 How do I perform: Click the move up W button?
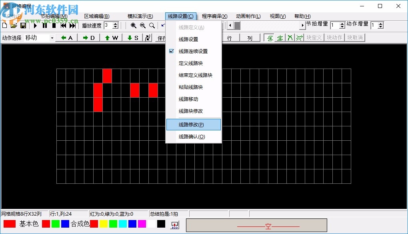[x=111, y=38]
